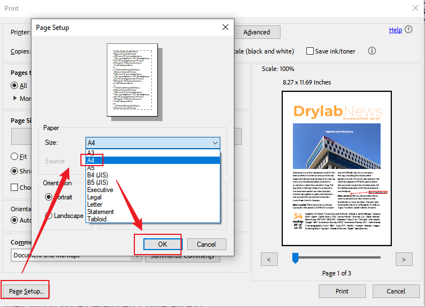Open the Help link
This screenshot has width=425, height=307.
(x=395, y=30)
